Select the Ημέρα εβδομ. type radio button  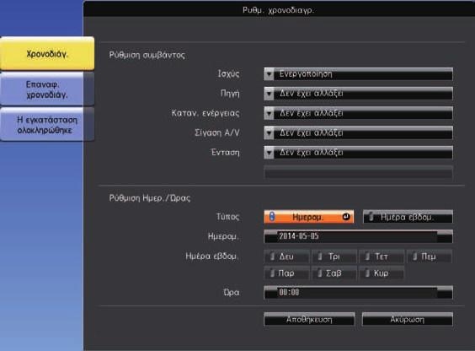[x=408, y=217]
